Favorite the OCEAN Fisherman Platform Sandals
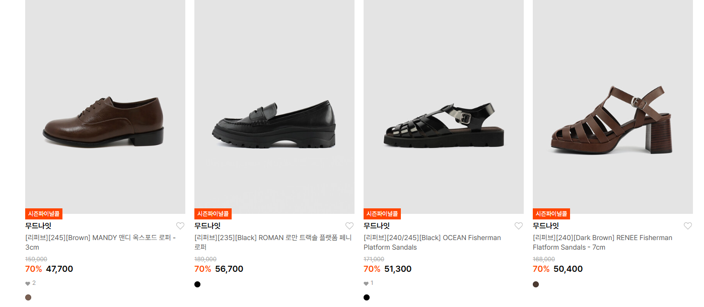 pyautogui.click(x=519, y=226)
